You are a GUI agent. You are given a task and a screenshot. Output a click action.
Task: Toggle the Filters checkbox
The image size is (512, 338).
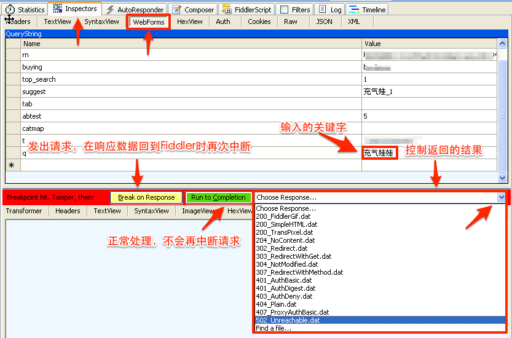click(285, 9)
